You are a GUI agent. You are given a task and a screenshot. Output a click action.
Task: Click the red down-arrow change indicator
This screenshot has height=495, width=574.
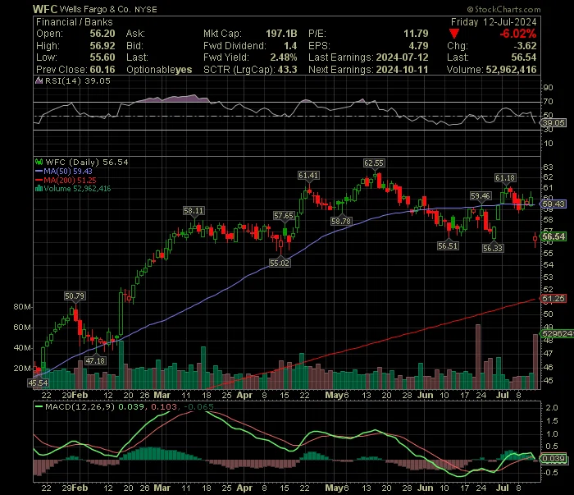(454, 34)
